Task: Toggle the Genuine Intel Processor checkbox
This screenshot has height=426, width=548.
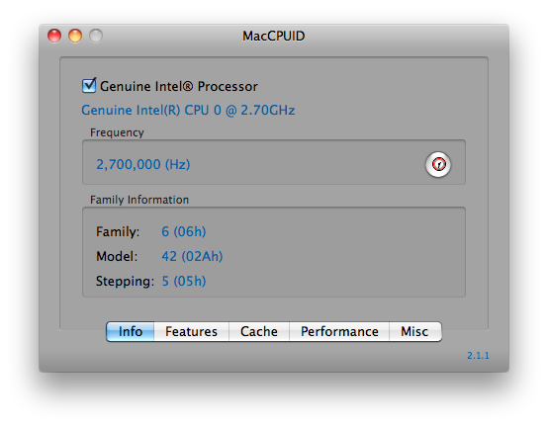Action: [89, 86]
